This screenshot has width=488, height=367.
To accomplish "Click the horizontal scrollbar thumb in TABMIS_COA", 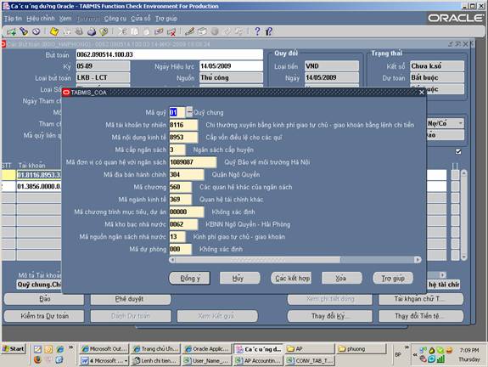I will [x=258, y=259].
